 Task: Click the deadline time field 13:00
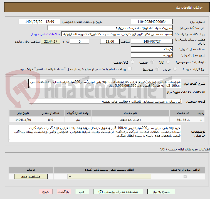110,41
